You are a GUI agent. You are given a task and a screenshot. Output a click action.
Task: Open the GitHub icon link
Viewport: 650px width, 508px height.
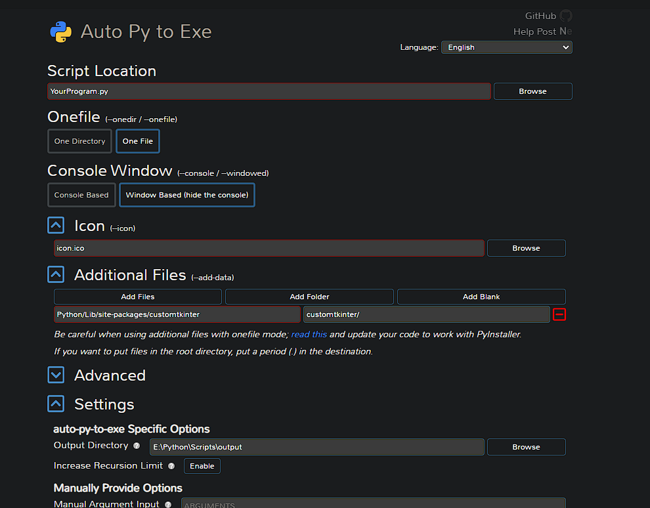(x=565, y=16)
